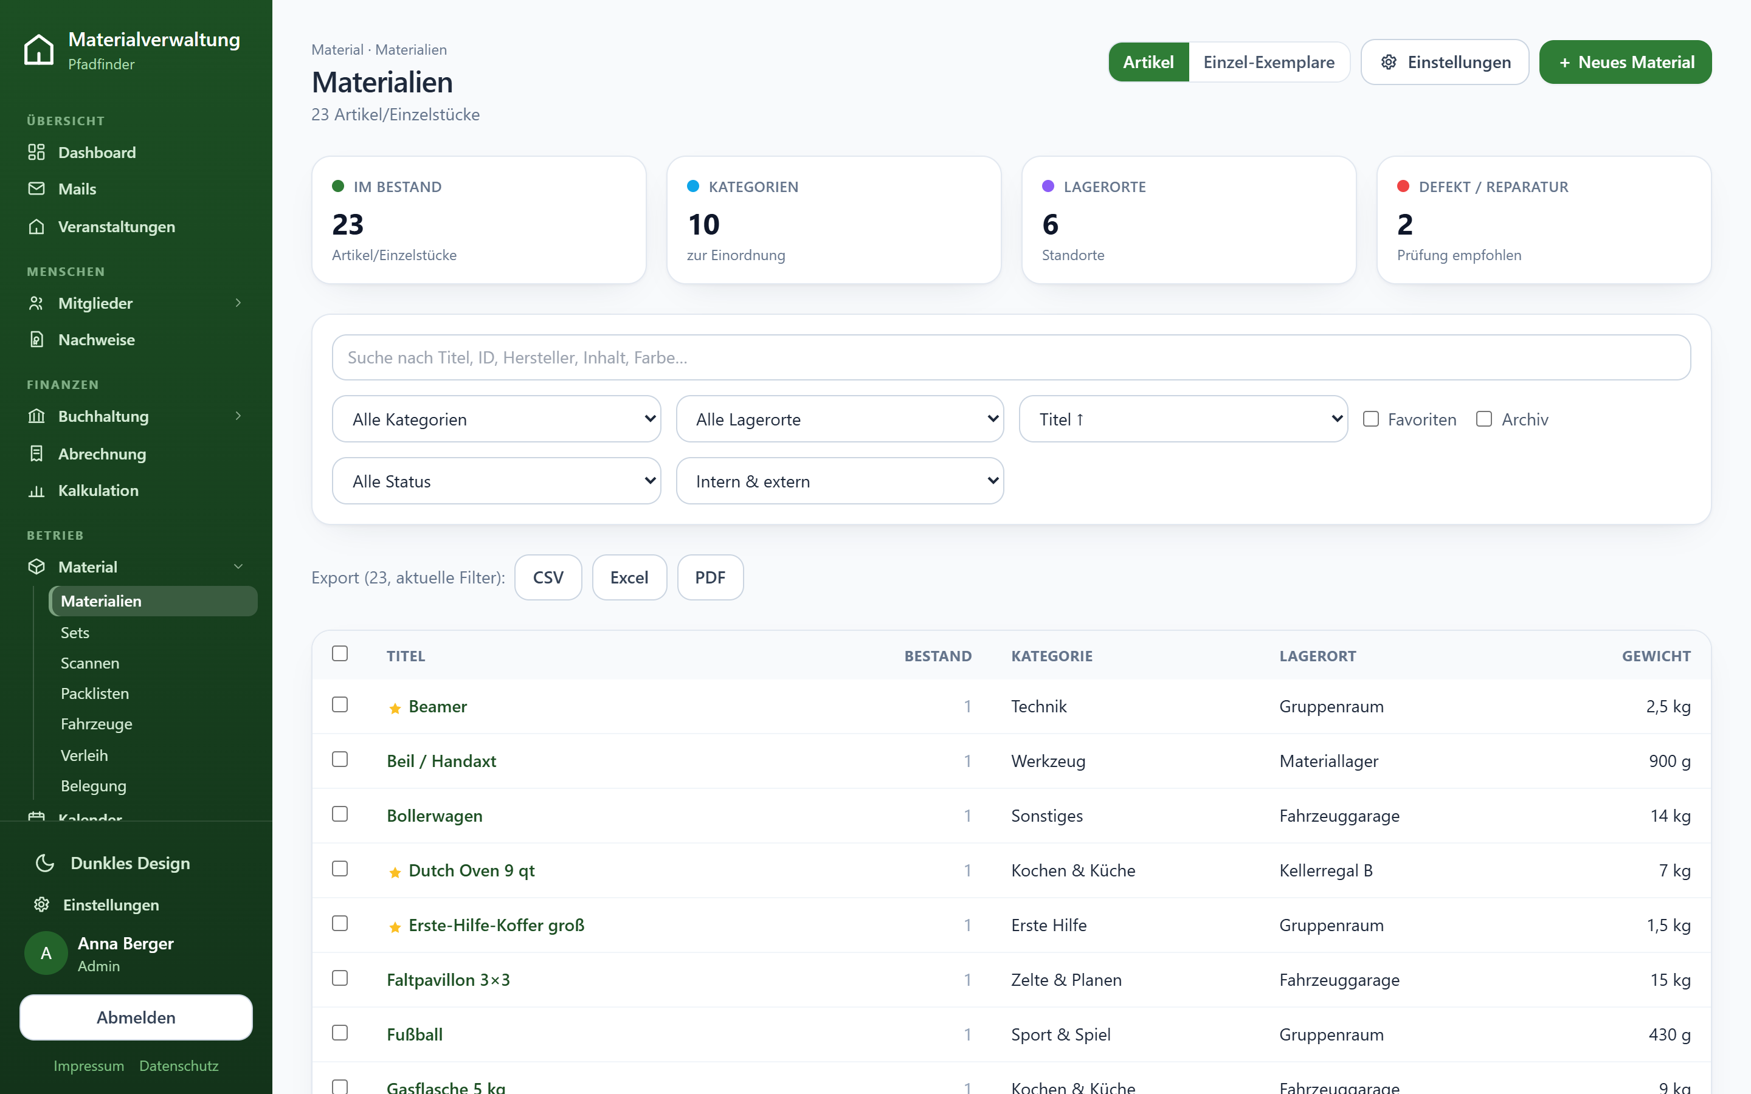Check the Beil / Handaxt row checkbox

pyautogui.click(x=340, y=759)
